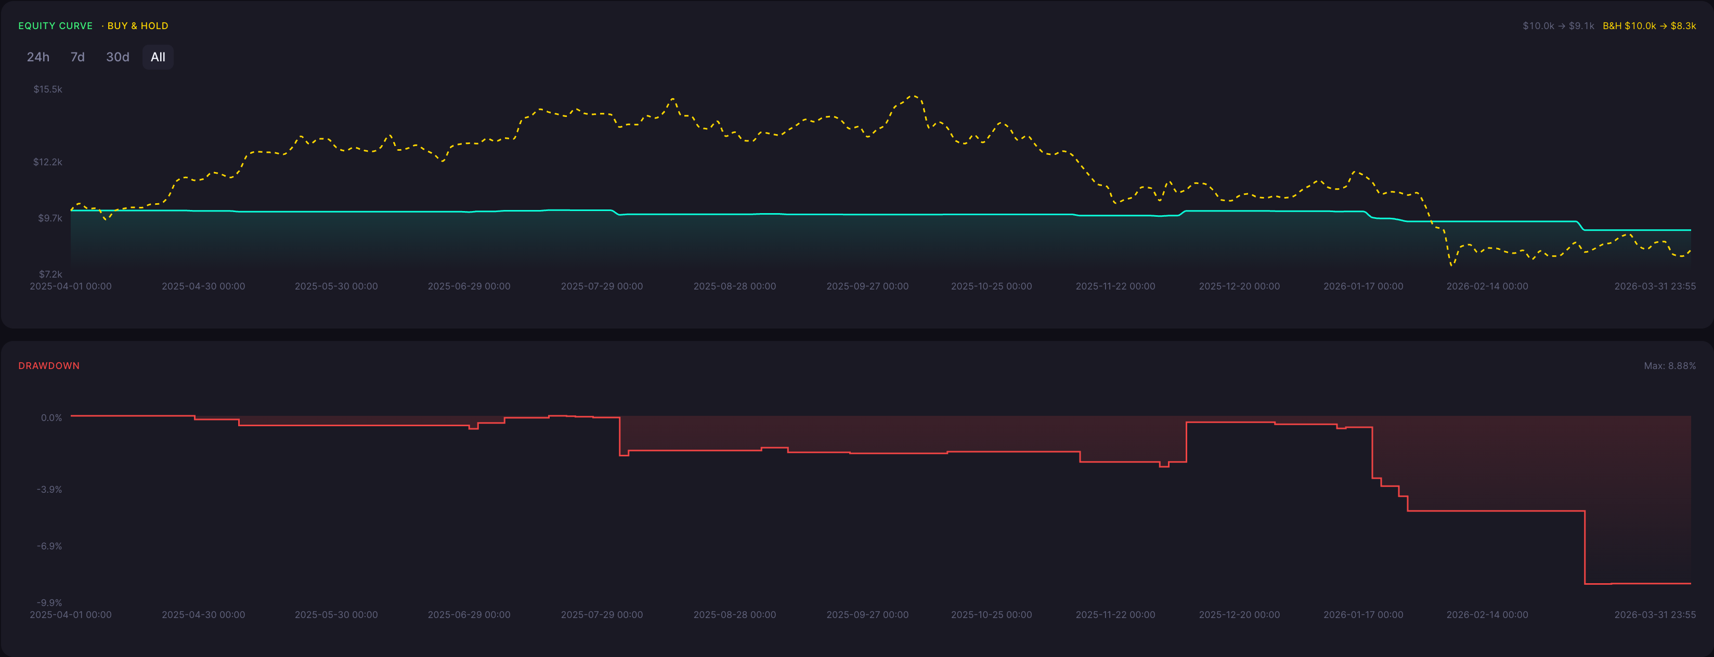The width and height of the screenshot is (1714, 657).
Task: Click equity chart date 2025-07-29 00:00
Action: 602,286
